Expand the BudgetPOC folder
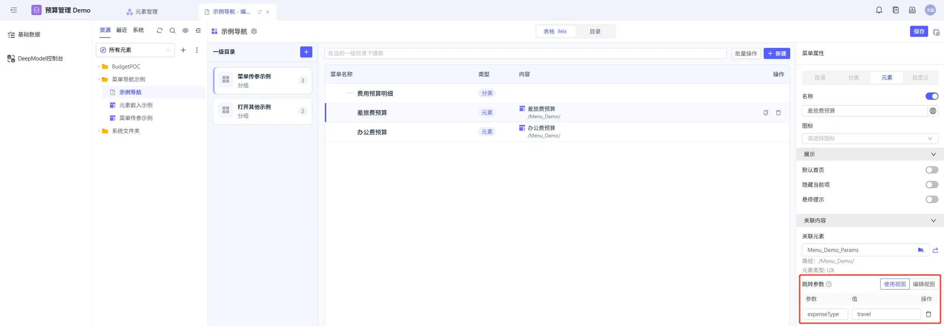944x326 pixels. (x=99, y=67)
